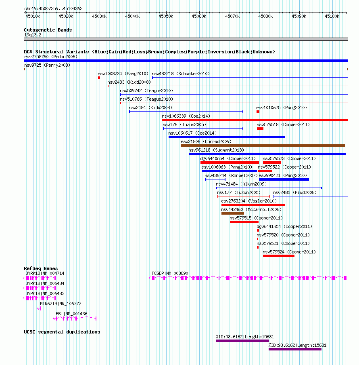
Task: Click the dgv6441n54 (Cooper2011) label
Action: [x=284, y=227]
